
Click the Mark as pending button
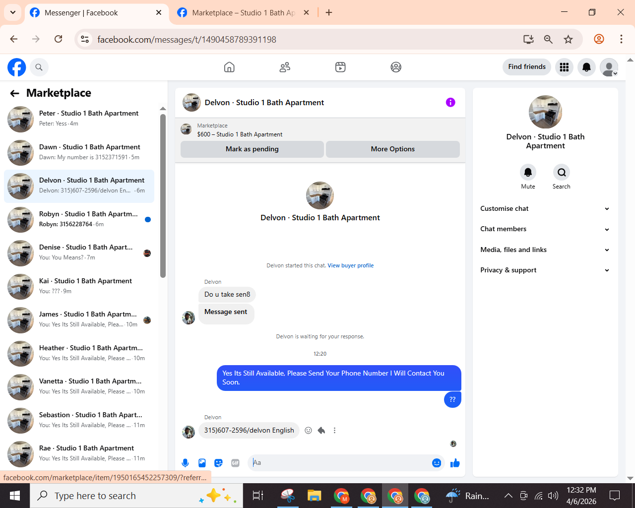coord(252,149)
